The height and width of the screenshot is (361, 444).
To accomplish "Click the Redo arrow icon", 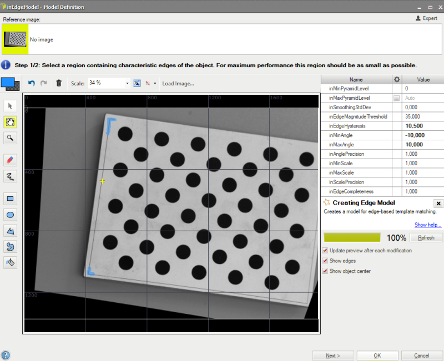I will (x=43, y=83).
